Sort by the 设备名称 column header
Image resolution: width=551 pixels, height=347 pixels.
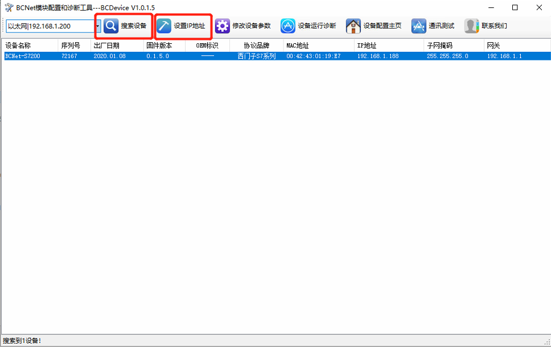pyautogui.click(x=30, y=46)
